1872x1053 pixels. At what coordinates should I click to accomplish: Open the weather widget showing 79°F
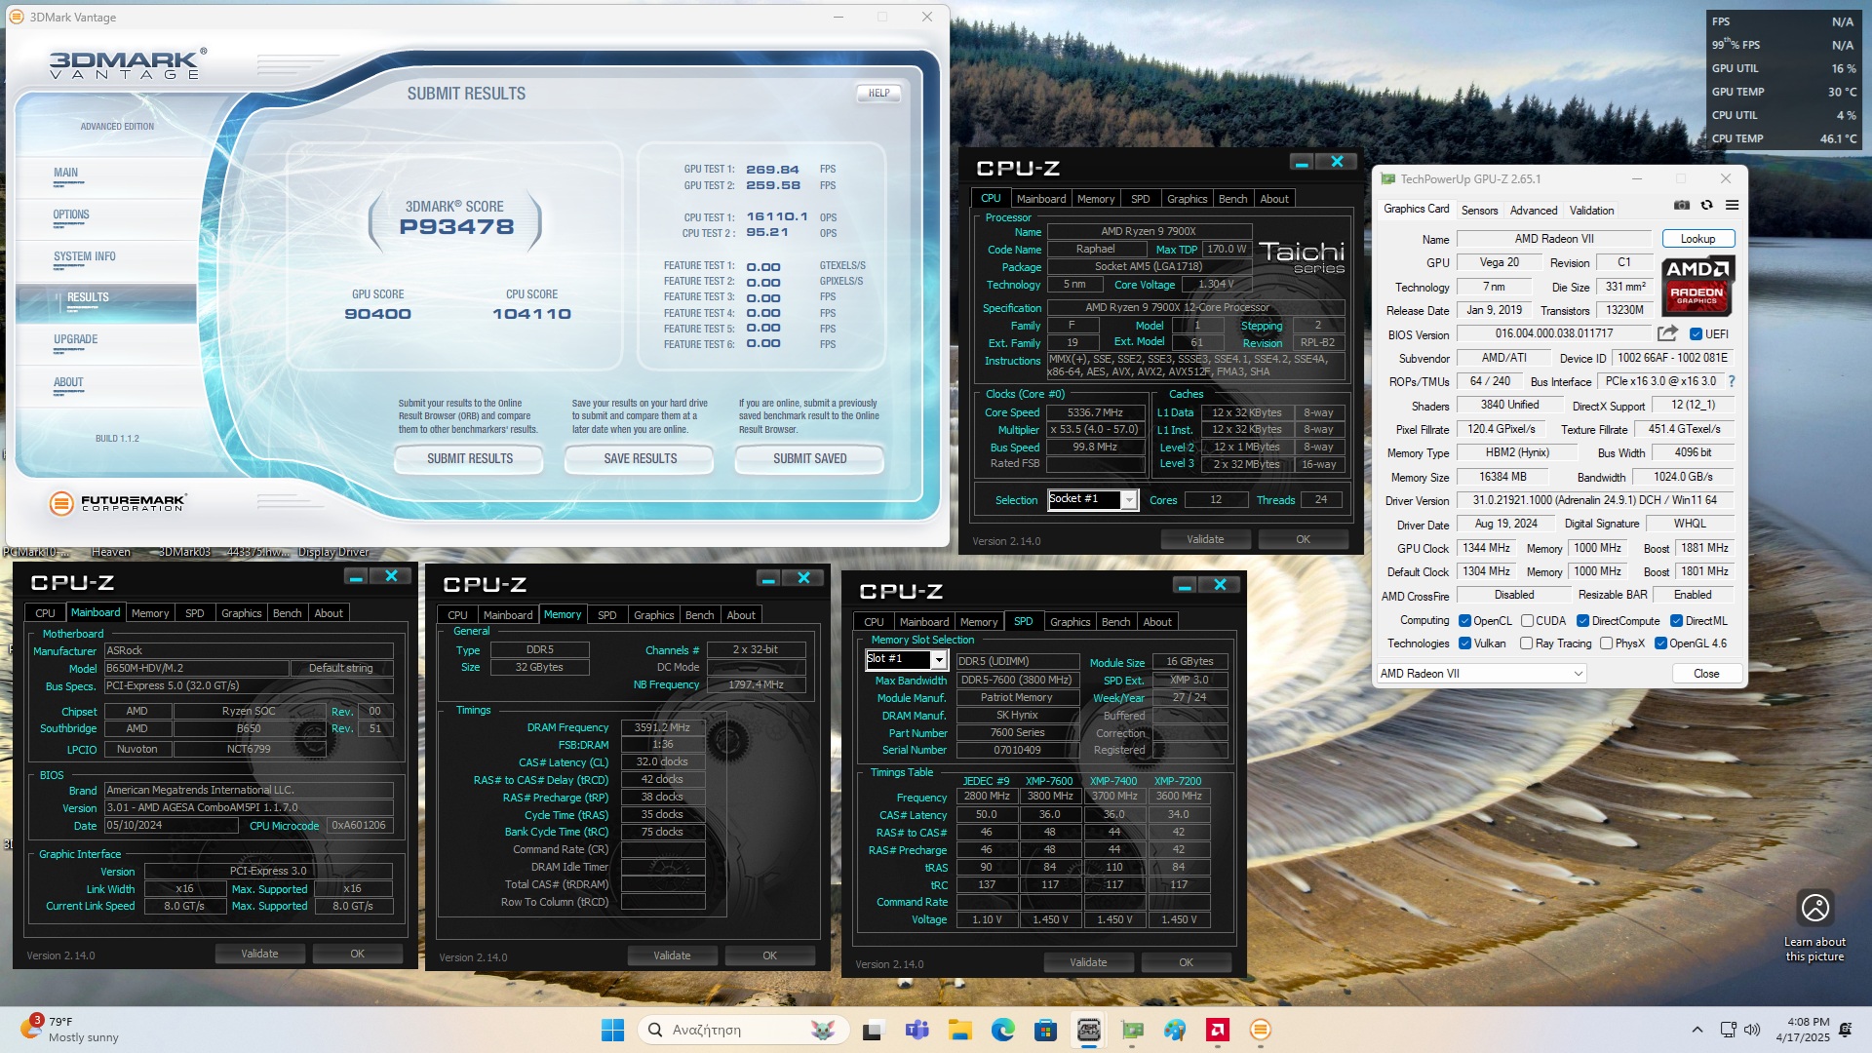pos(70,1030)
